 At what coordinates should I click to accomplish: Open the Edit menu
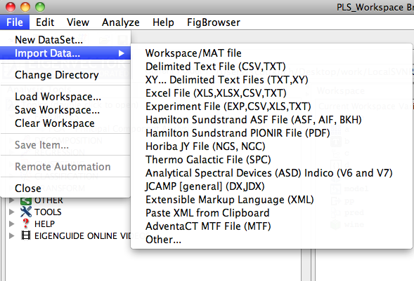(45, 22)
